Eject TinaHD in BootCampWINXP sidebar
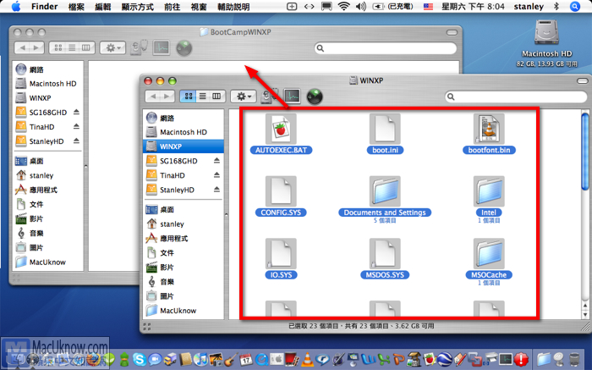The image size is (592, 370). (76, 126)
